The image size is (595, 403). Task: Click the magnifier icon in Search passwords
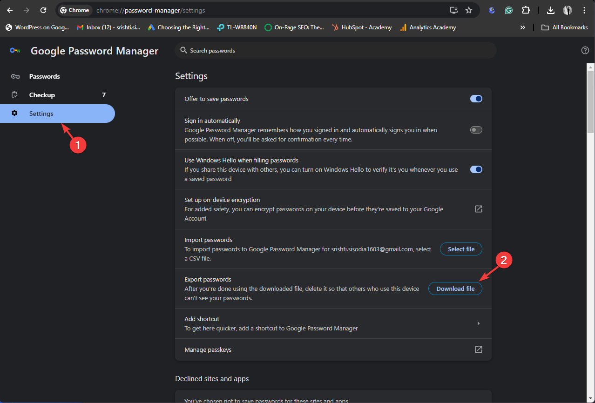183,50
